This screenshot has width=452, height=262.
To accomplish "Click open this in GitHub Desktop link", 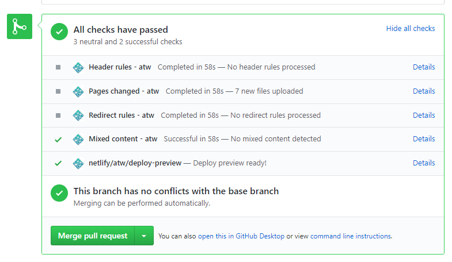I will (x=241, y=236).
